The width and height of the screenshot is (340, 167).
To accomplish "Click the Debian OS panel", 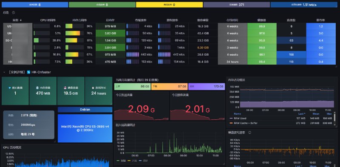I will point(85,110).
